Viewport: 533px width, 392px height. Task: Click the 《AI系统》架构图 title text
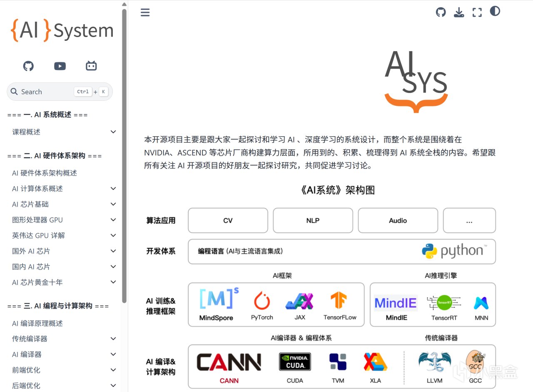pos(337,190)
